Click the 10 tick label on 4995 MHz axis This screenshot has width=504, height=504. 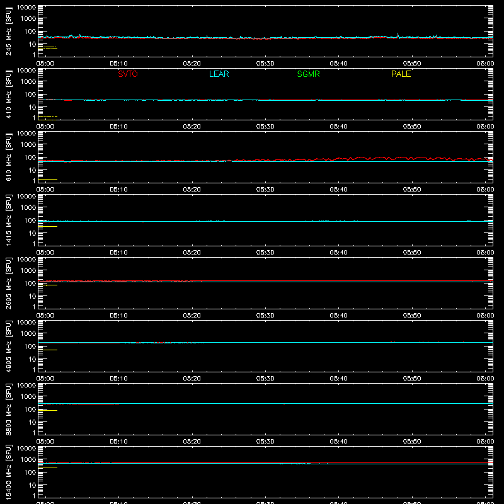tap(32, 359)
